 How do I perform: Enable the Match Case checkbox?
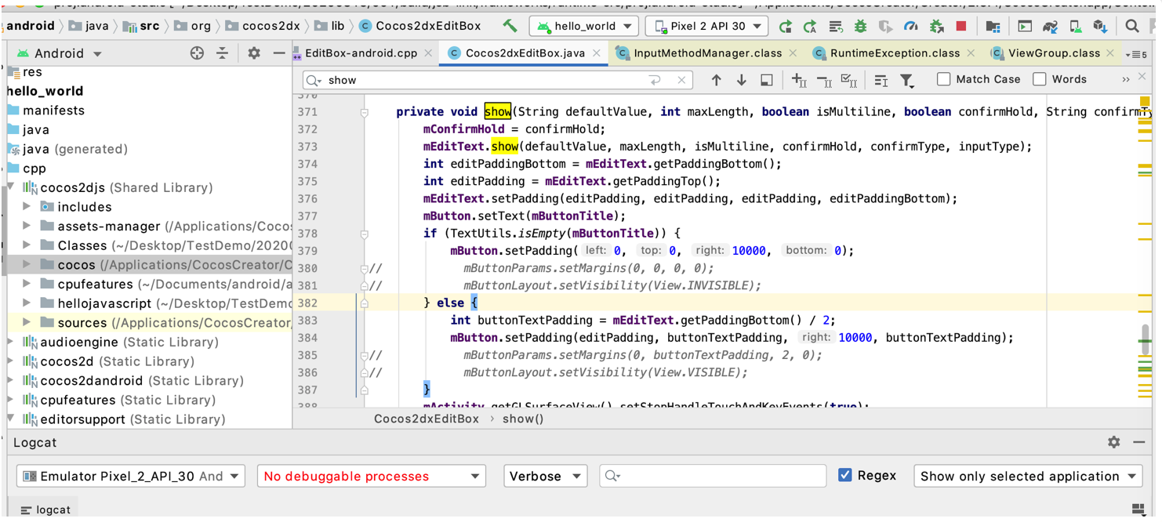(x=944, y=79)
